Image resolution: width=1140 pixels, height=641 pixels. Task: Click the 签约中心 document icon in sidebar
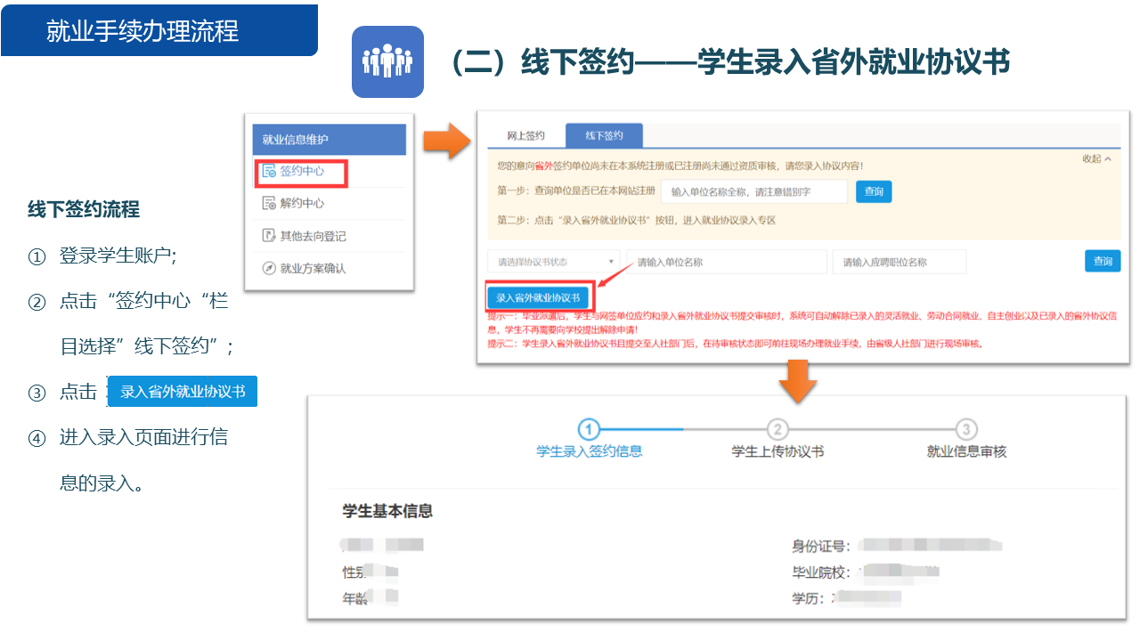[x=269, y=171]
